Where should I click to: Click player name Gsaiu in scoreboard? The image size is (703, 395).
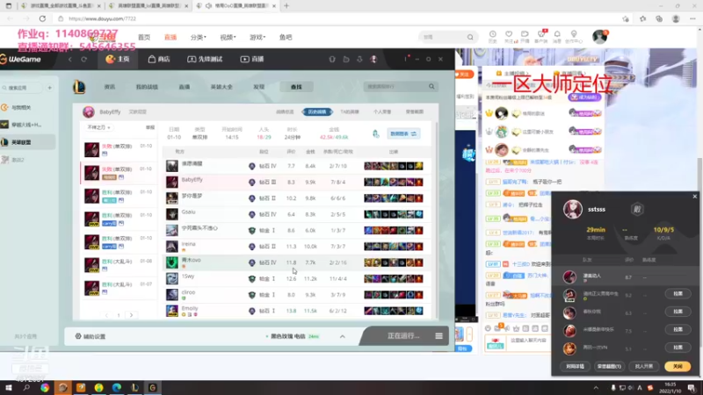coord(188,212)
